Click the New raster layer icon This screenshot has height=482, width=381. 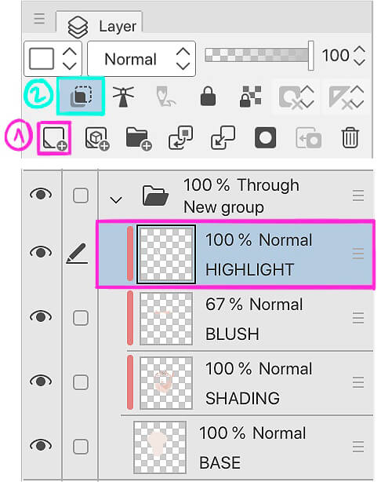(x=55, y=138)
